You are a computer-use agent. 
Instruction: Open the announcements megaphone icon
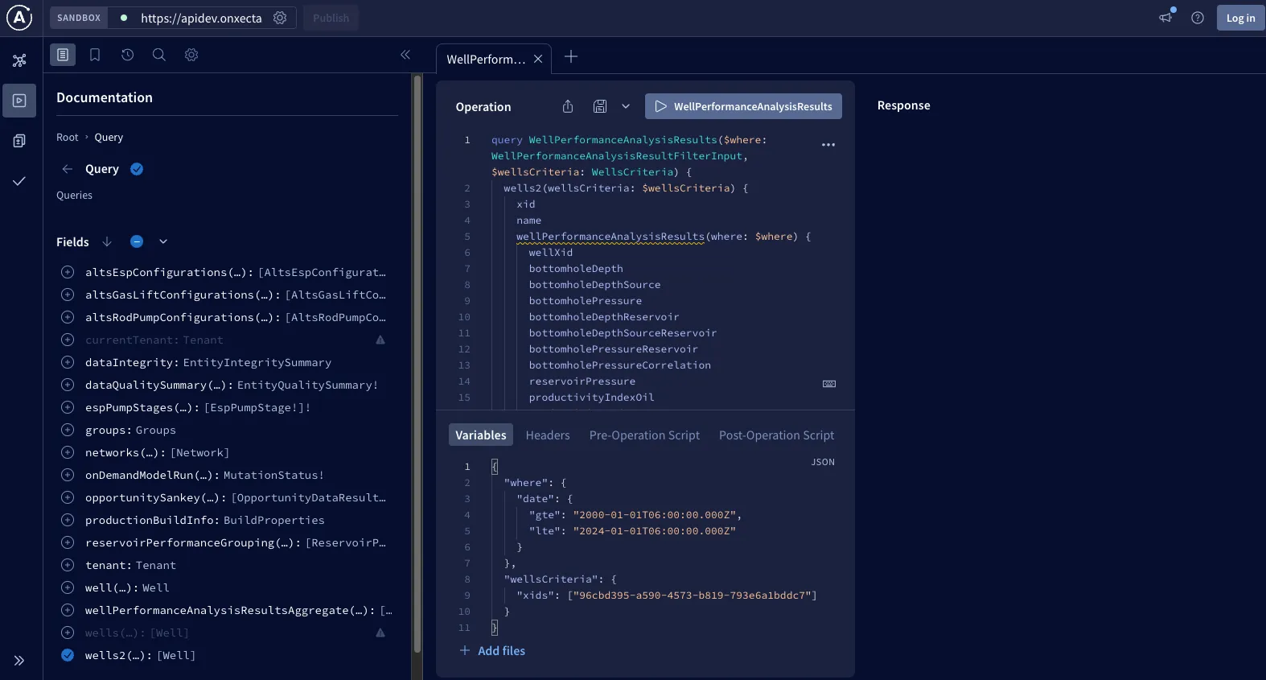[x=1166, y=17]
